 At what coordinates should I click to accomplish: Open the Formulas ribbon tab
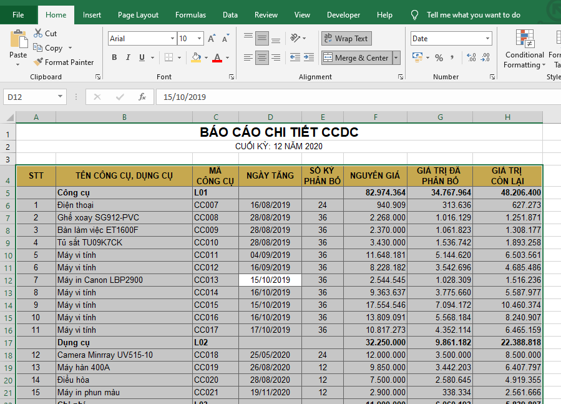[190, 15]
